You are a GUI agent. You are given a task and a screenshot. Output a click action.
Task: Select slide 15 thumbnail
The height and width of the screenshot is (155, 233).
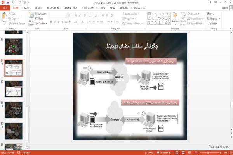(x=14, y=89)
